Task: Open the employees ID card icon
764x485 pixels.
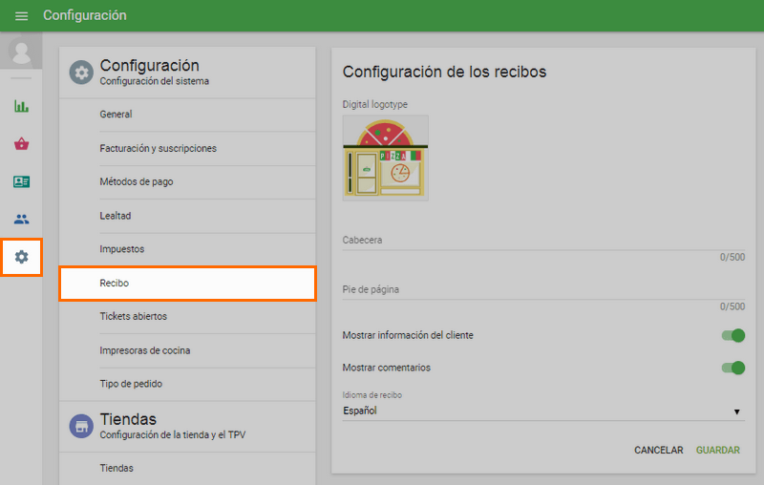Action: (21, 181)
